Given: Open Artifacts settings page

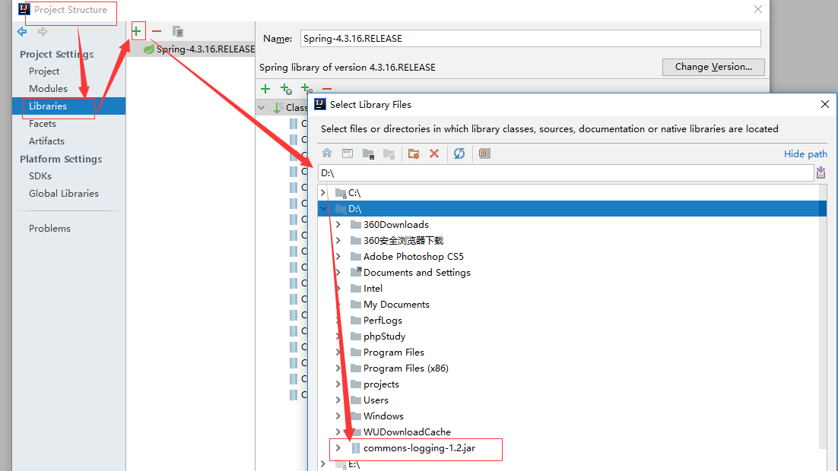Looking at the screenshot, I should coord(46,141).
